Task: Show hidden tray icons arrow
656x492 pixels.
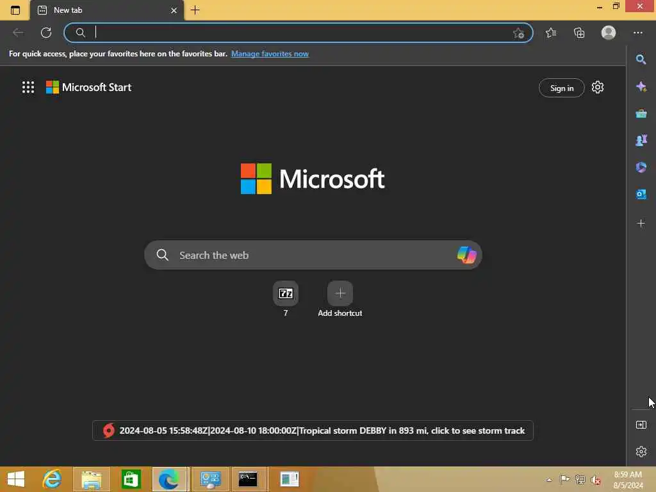Action: point(549,480)
